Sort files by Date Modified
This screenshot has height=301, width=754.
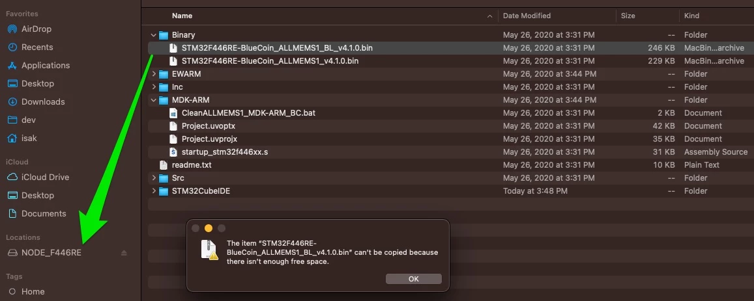click(x=557, y=16)
